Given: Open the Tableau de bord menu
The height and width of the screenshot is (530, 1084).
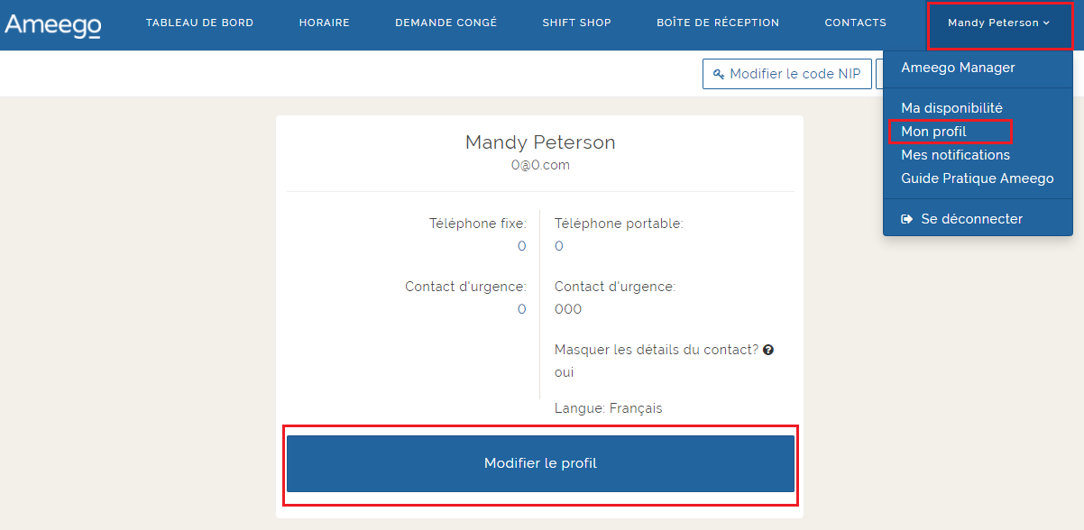Looking at the screenshot, I should pos(199,23).
